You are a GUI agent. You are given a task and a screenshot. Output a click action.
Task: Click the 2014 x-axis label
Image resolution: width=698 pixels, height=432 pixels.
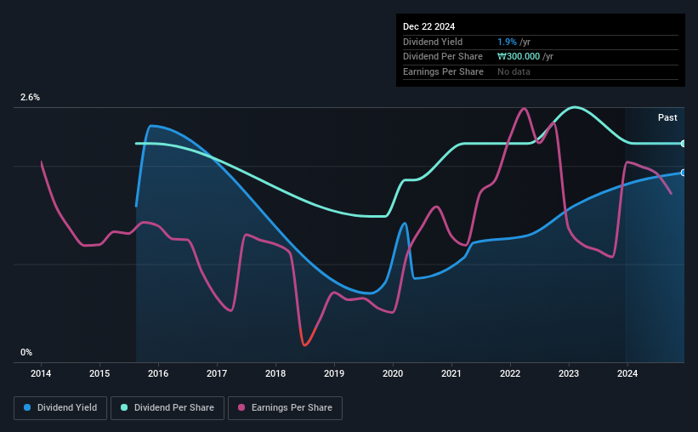(41, 373)
